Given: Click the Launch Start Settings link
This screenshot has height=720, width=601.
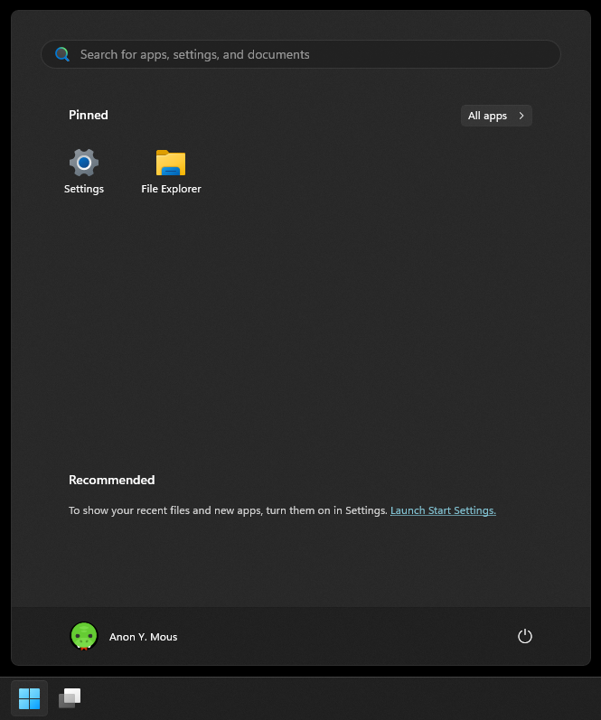Looking at the screenshot, I should pyautogui.click(x=443, y=510).
